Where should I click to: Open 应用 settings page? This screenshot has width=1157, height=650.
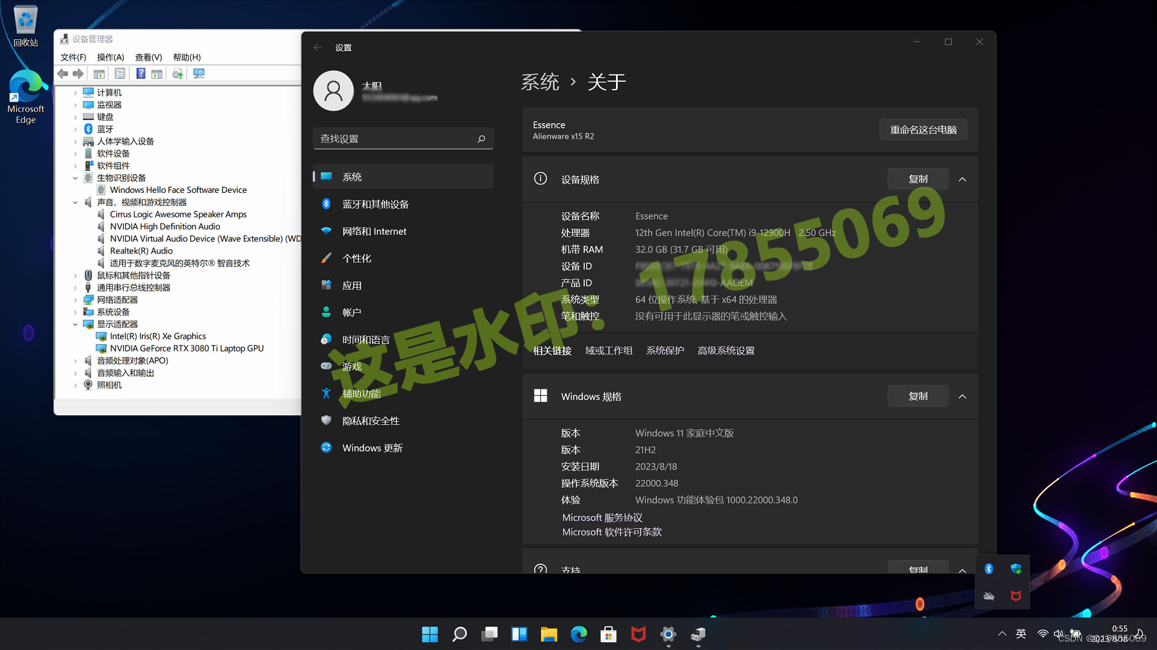point(403,286)
